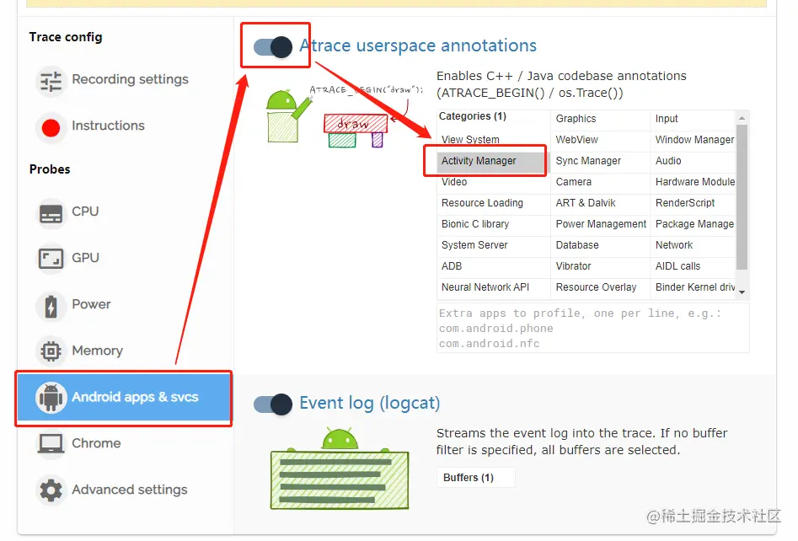The width and height of the screenshot is (798, 541).
Task: Select the Hardware Module category
Action: click(x=693, y=182)
